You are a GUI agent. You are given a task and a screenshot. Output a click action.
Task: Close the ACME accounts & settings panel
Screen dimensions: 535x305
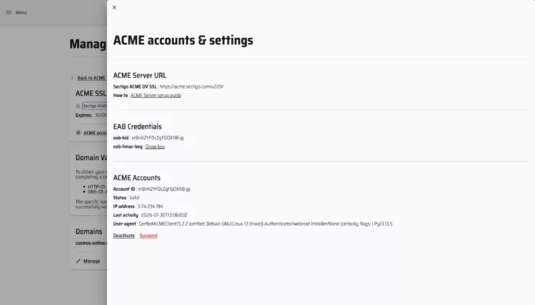(x=114, y=8)
